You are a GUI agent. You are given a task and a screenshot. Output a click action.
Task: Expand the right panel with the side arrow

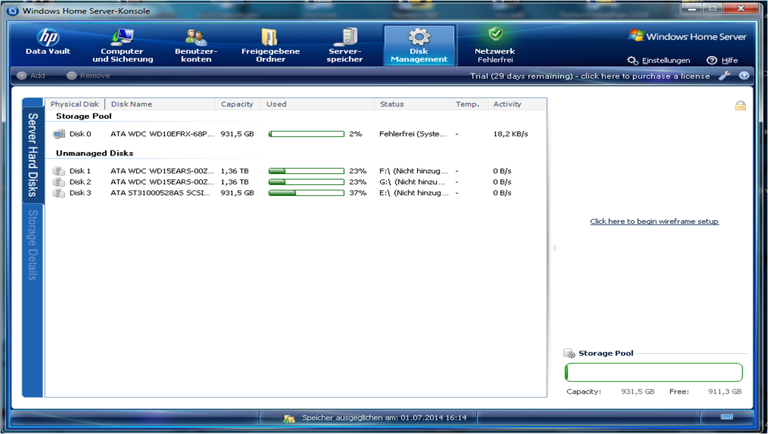point(554,247)
